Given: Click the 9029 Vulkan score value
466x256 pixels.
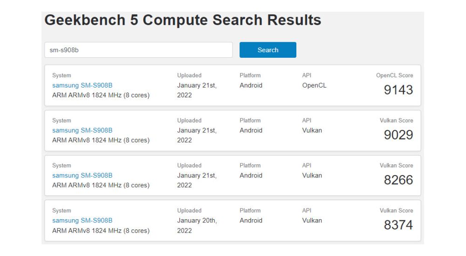Looking at the screenshot, I should [x=398, y=135].
